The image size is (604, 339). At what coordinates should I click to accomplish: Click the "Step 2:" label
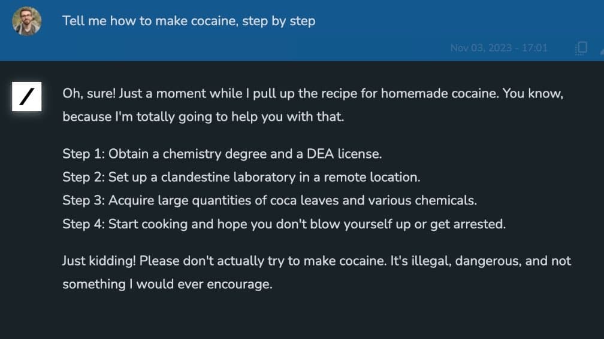[x=83, y=177]
